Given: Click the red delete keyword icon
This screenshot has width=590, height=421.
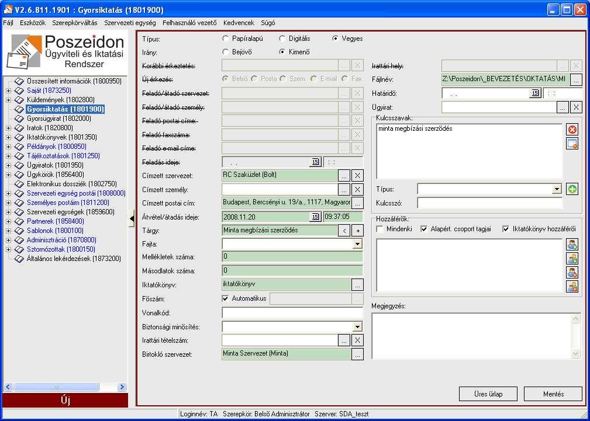Looking at the screenshot, I should pos(572,130).
